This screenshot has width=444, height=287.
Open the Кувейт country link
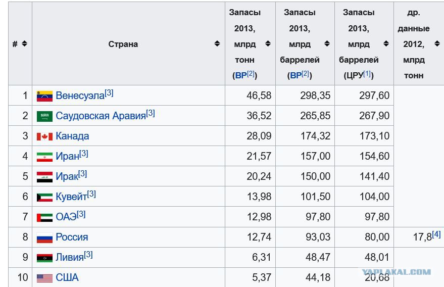point(71,197)
